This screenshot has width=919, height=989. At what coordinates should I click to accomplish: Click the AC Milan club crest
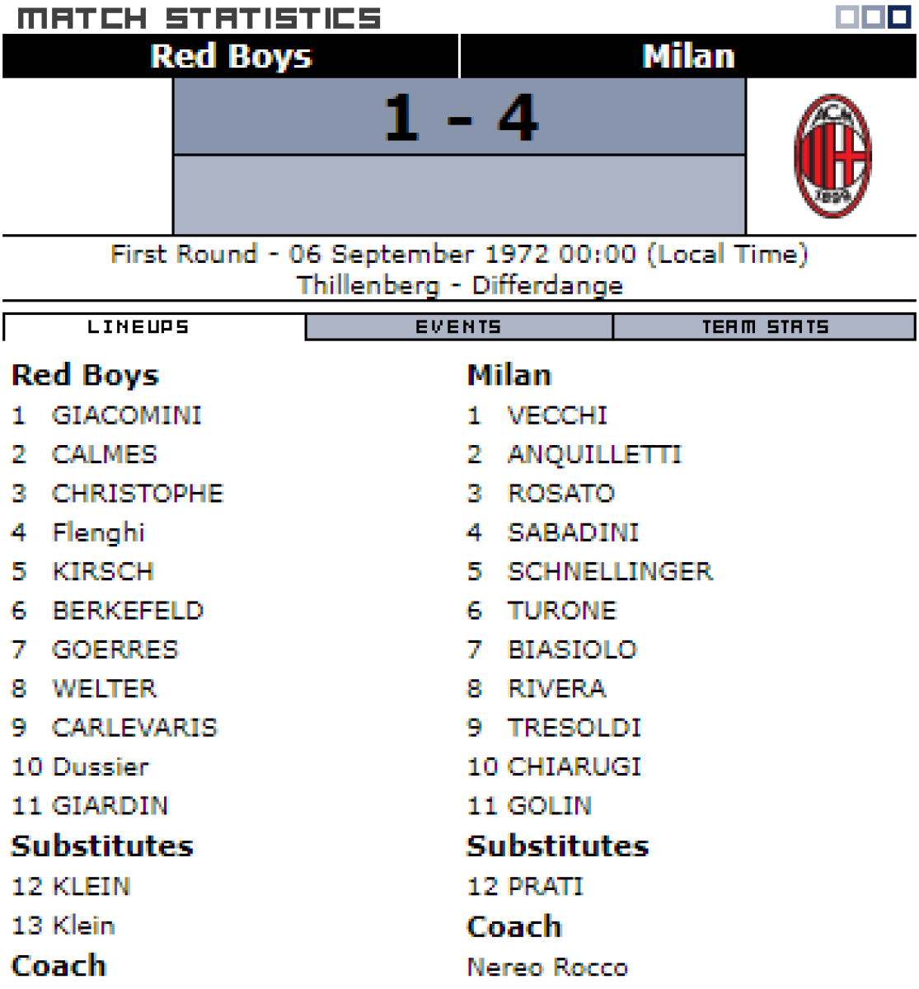tap(832, 157)
